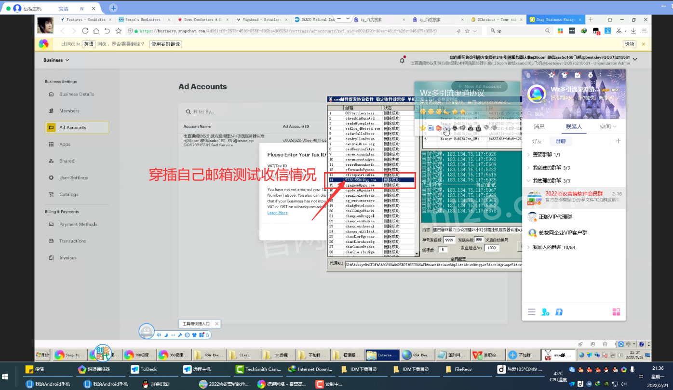Select 联系人 tab in QQ panel

tap(574, 127)
